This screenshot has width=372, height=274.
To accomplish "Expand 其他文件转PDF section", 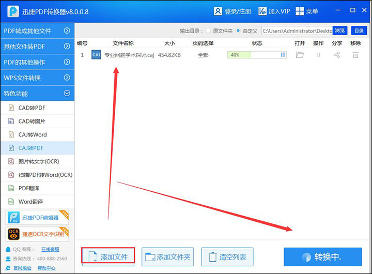I will tap(38, 47).
